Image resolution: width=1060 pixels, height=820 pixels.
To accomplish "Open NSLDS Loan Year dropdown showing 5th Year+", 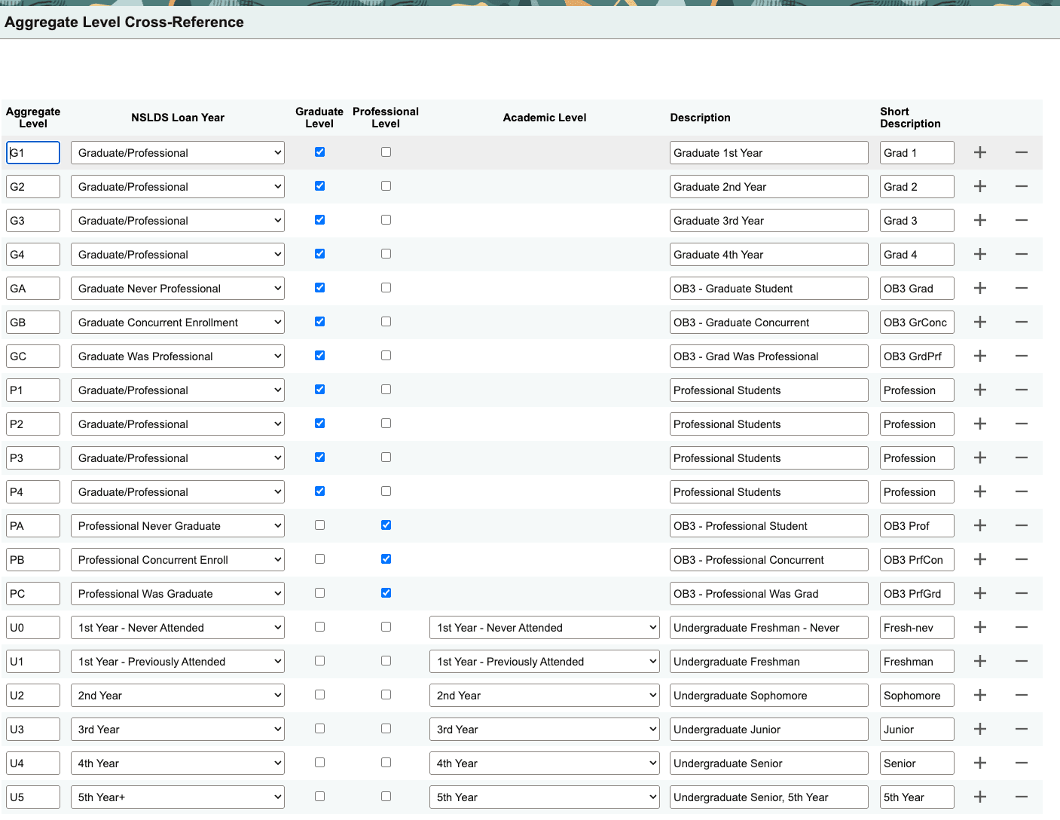I will click(178, 797).
